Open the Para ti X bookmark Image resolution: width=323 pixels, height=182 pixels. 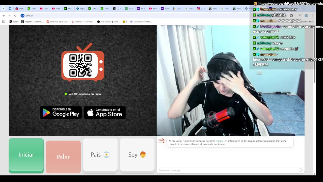point(14,22)
